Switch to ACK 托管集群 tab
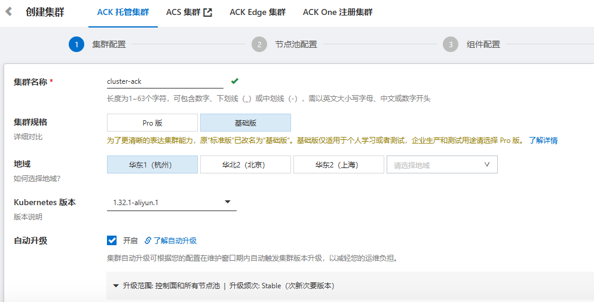This screenshot has width=594, height=302. [123, 12]
